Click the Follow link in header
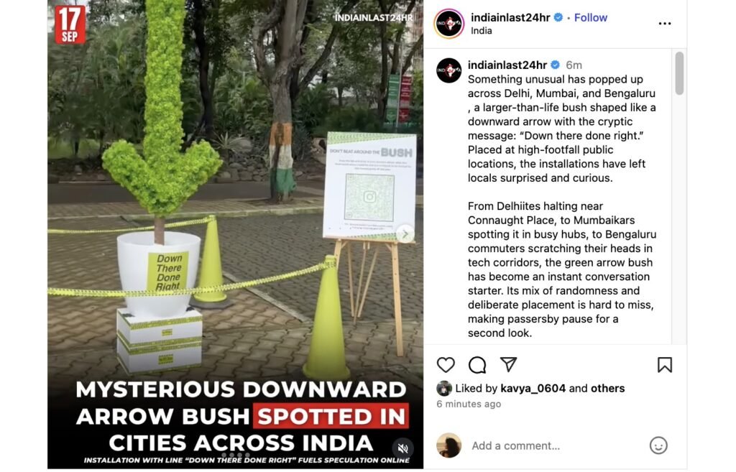This screenshot has height=472, width=736. (x=591, y=17)
